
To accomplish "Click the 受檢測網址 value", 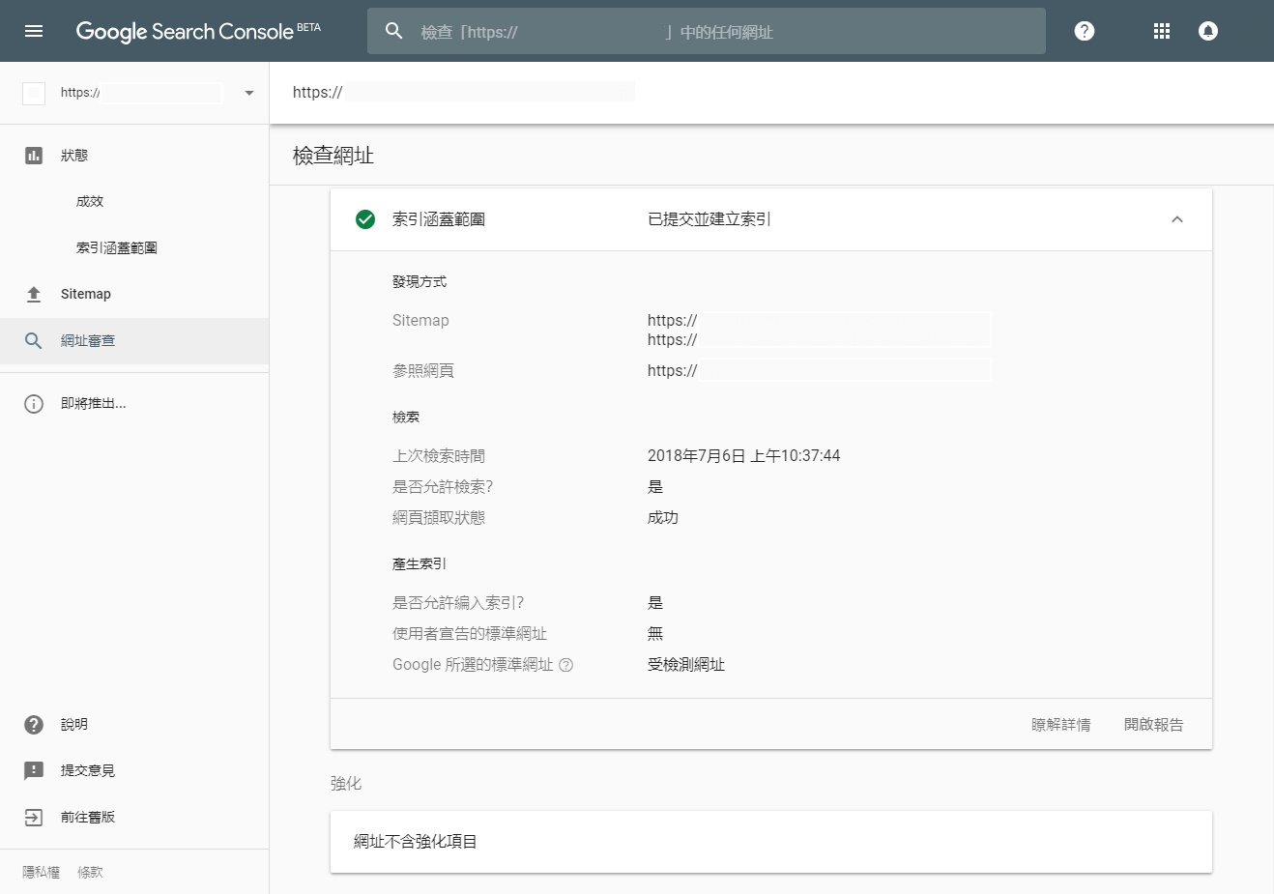I will click(686, 665).
